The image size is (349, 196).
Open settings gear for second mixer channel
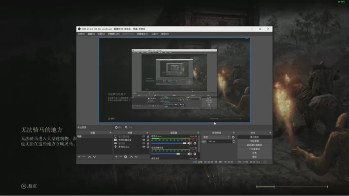click(x=195, y=154)
